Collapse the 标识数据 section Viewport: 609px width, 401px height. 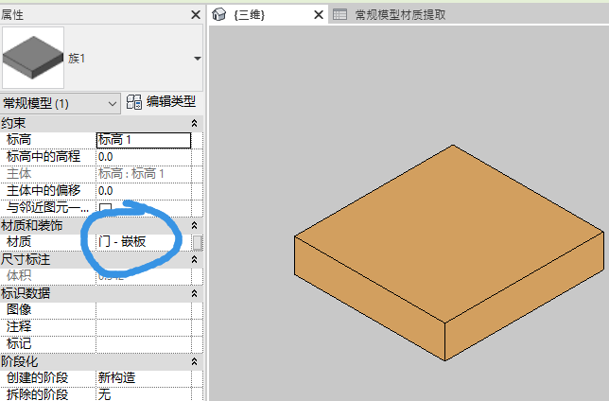194,293
